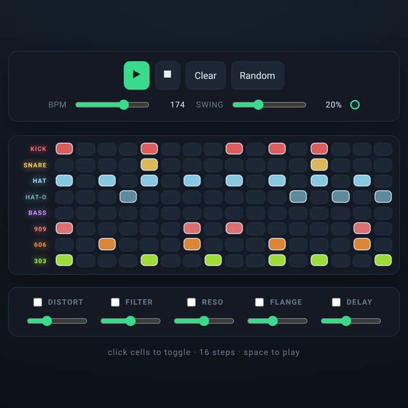Disable the 909 hit on step 15

tap(362, 228)
